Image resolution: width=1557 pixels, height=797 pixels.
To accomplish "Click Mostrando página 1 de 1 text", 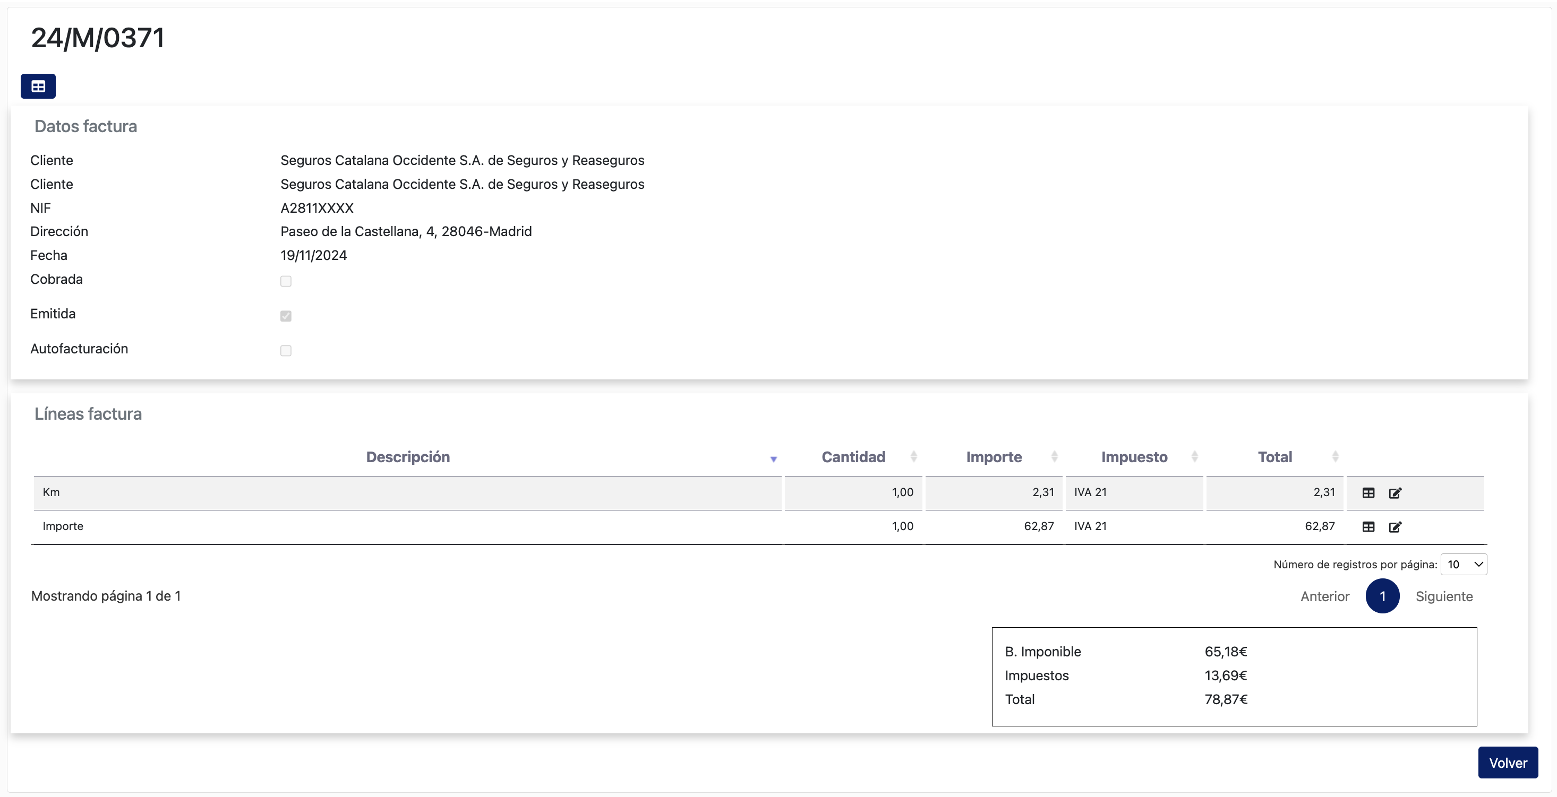I will (x=106, y=596).
